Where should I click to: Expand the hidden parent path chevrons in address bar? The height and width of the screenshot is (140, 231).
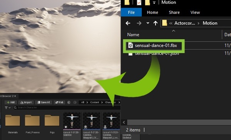tap(171, 23)
